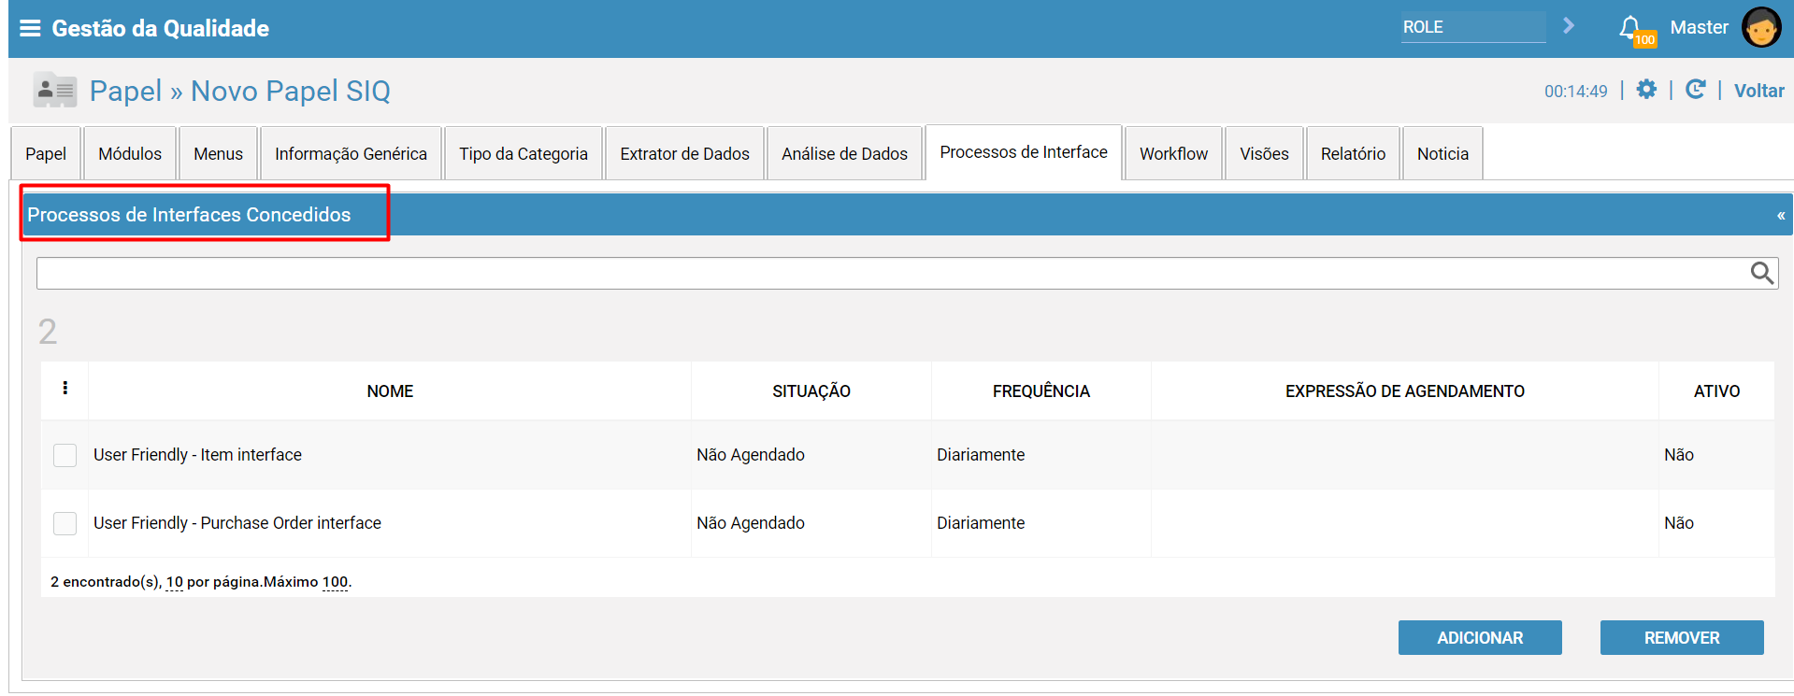Sort by the ATIVO column header
Viewport: 1794px width, 696px height.
(x=1716, y=391)
